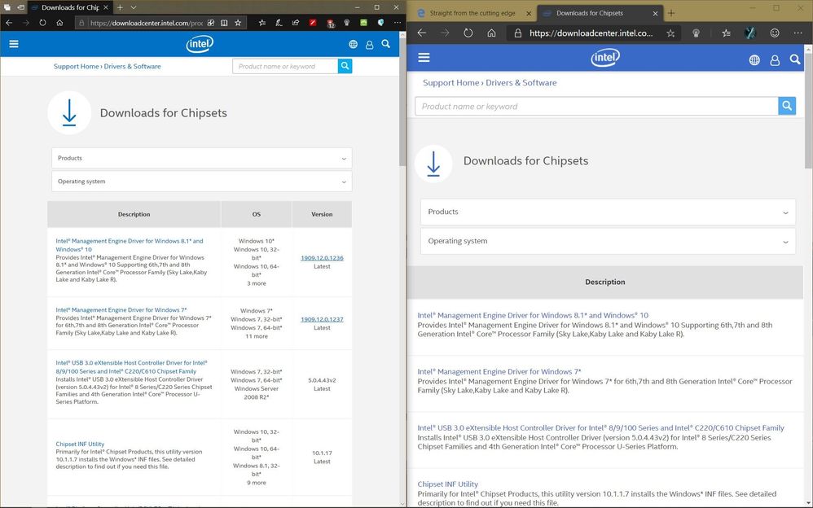Open USB 3.0 eXtensible Host Controller link, right window
This screenshot has width=813, height=508.
tap(600, 427)
